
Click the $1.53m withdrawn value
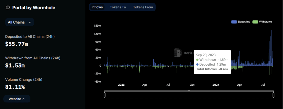click(x=15, y=65)
